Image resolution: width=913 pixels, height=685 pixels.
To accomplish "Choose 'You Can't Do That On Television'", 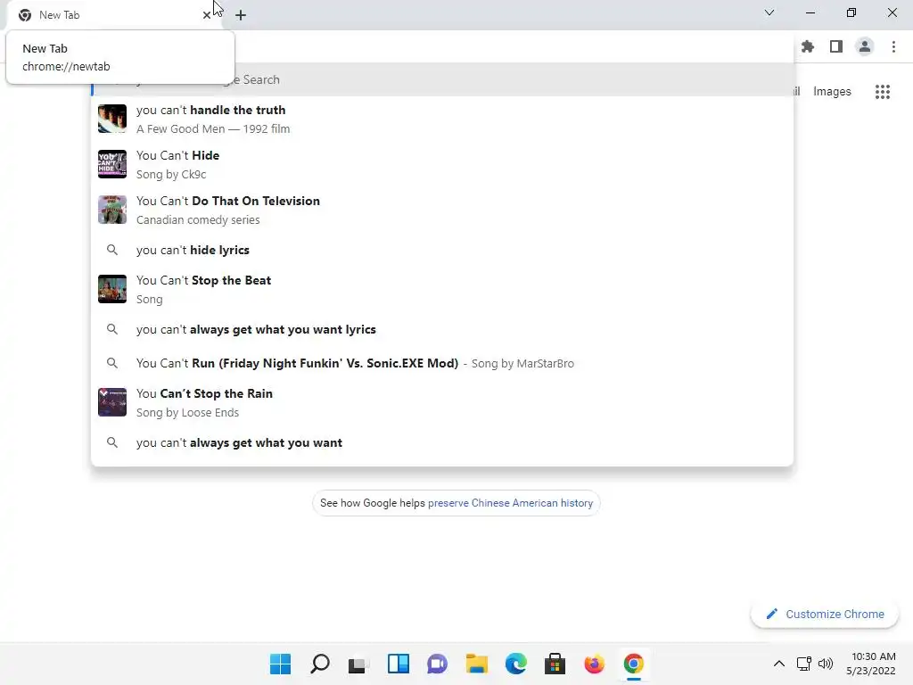I will [x=442, y=210].
